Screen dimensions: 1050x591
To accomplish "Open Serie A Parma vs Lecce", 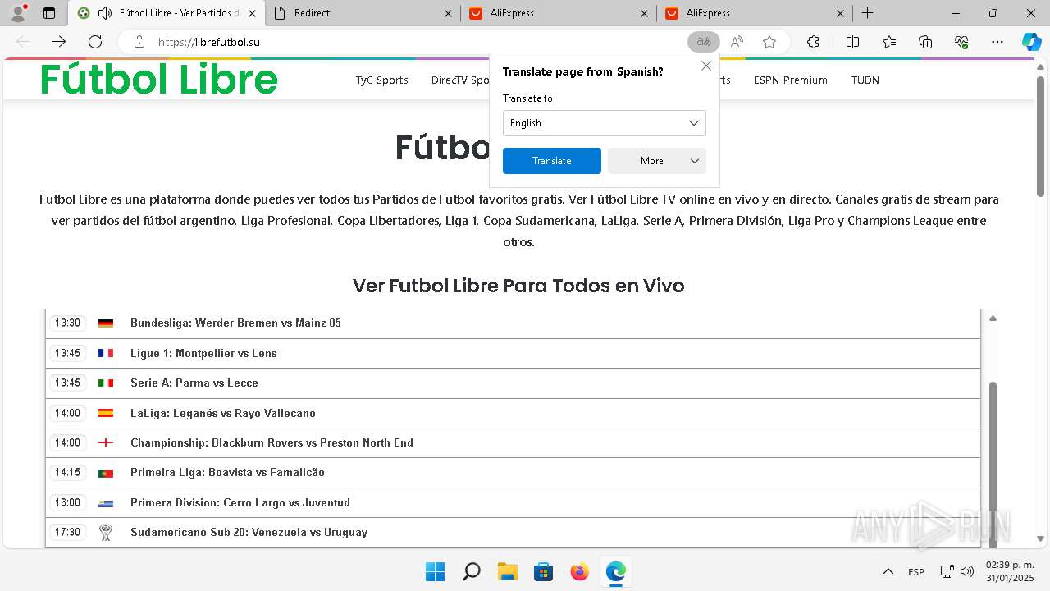I will pyautogui.click(x=514, y=383).
